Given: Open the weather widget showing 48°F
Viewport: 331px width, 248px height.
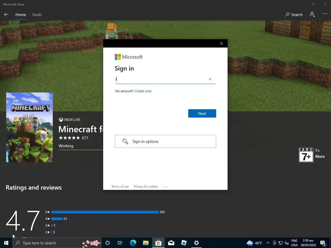Looking at the screenshot, I should click(254, 243).
